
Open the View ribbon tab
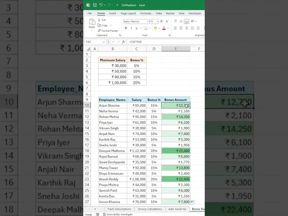181,13
